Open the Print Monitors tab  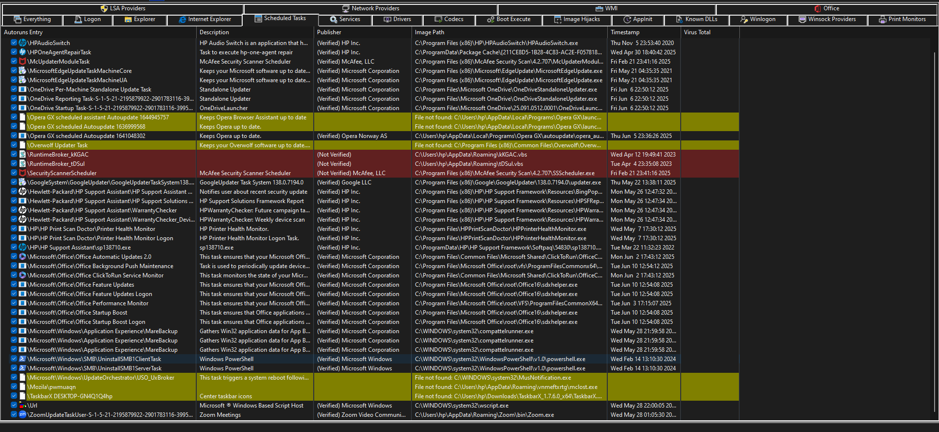pos(902,20)
